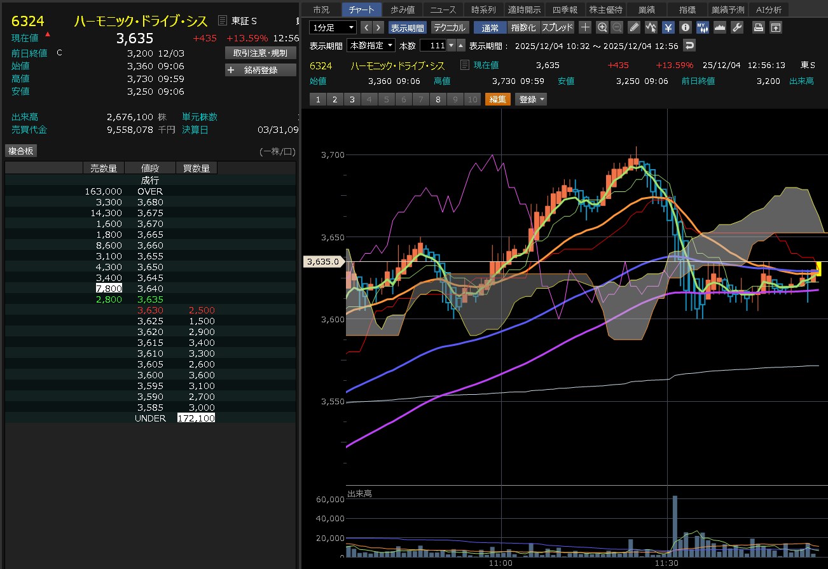Open the info circle icon
Image resolution: width=828 pixels, height=569 pixels.
tap(685, 27)
